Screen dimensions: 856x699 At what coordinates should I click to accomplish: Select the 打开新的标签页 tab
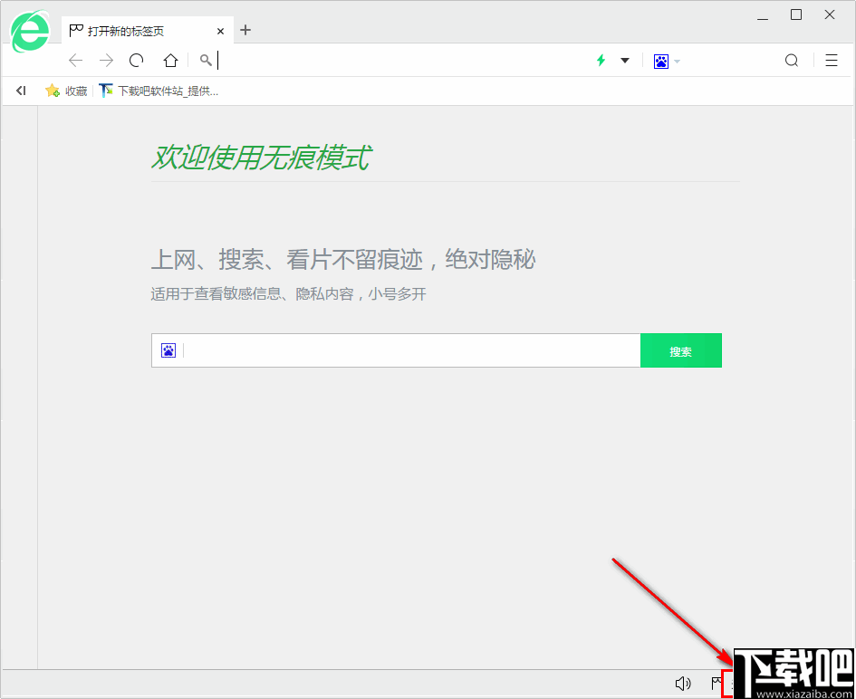pos(127,30)
